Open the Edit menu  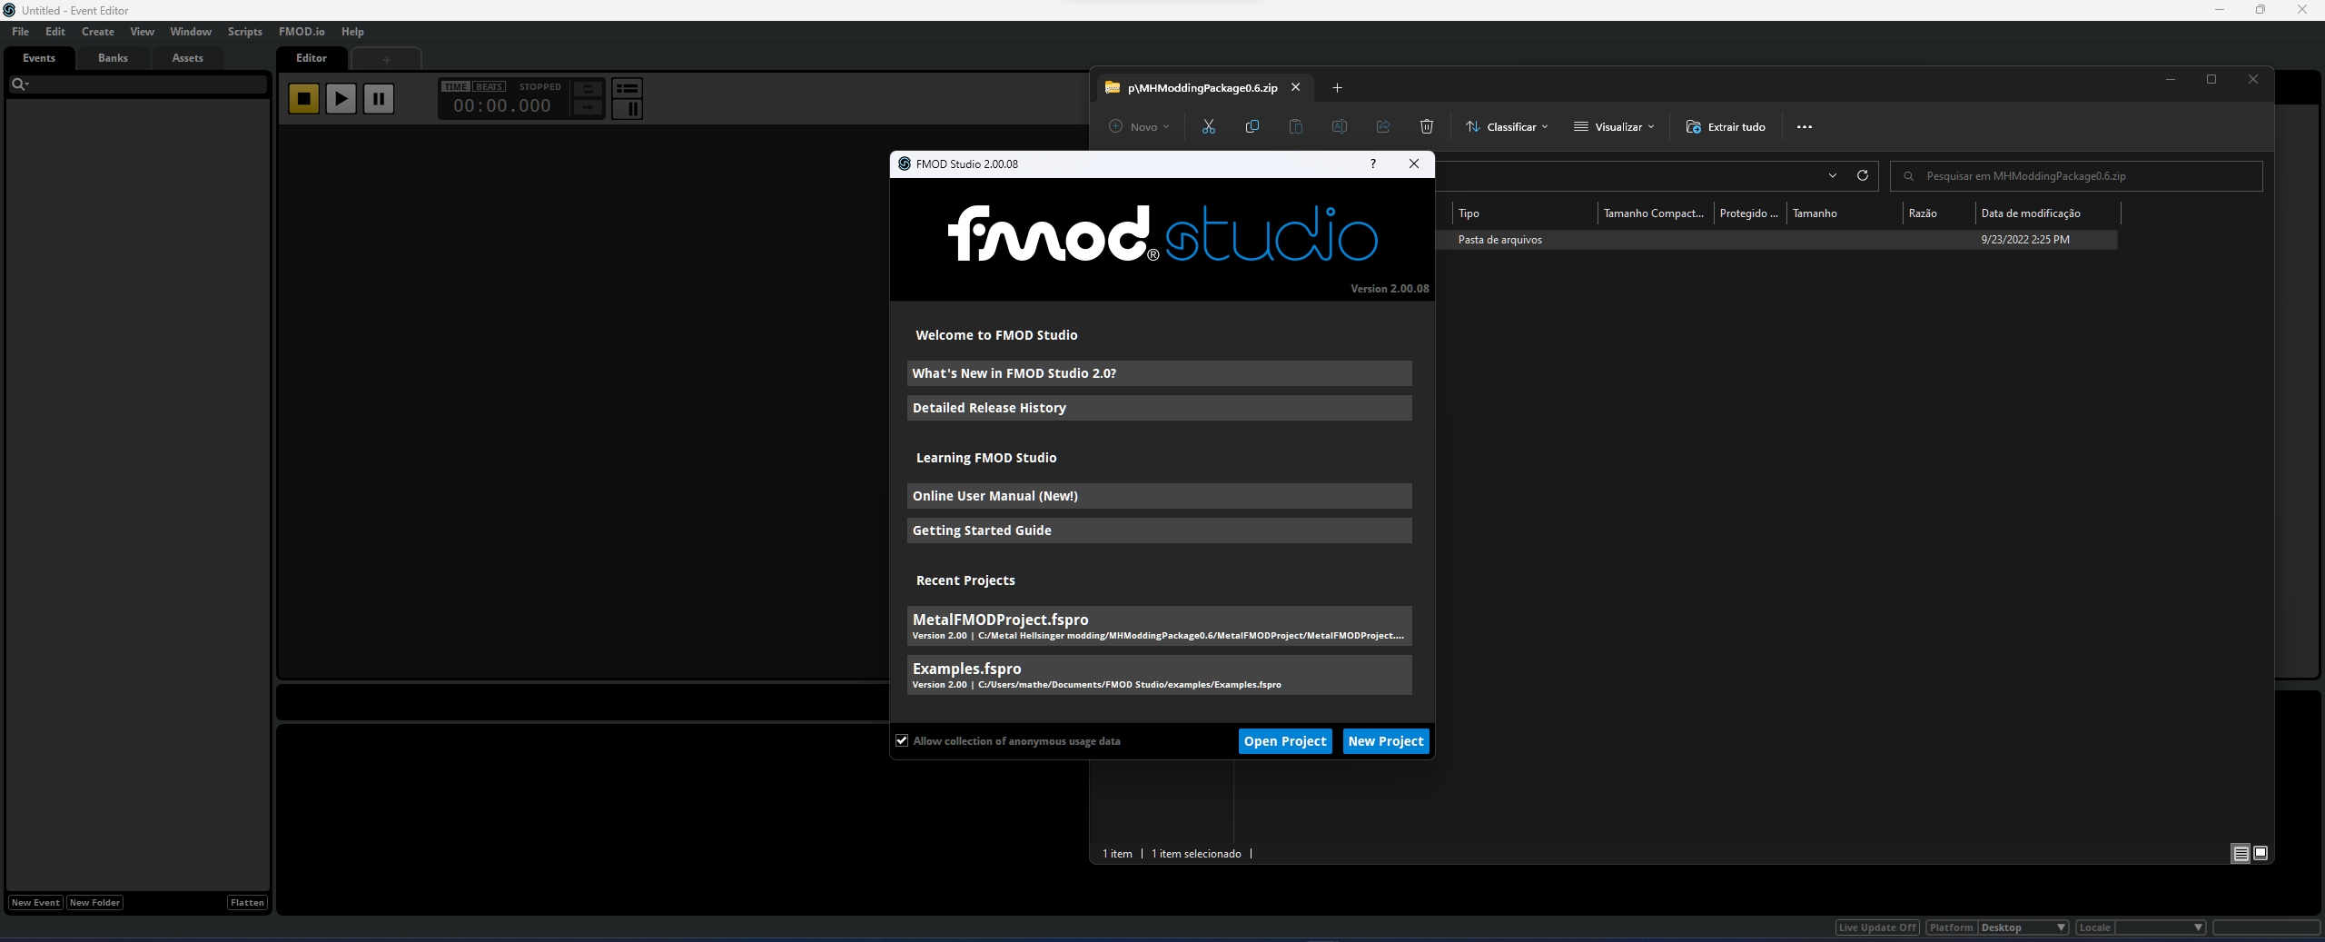point(55,32)
